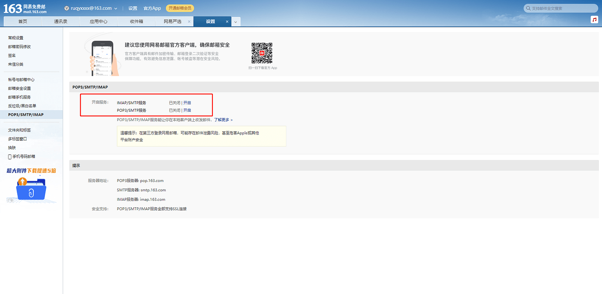
Task: Open the 应用中心 tab
Action: [98, 22]
